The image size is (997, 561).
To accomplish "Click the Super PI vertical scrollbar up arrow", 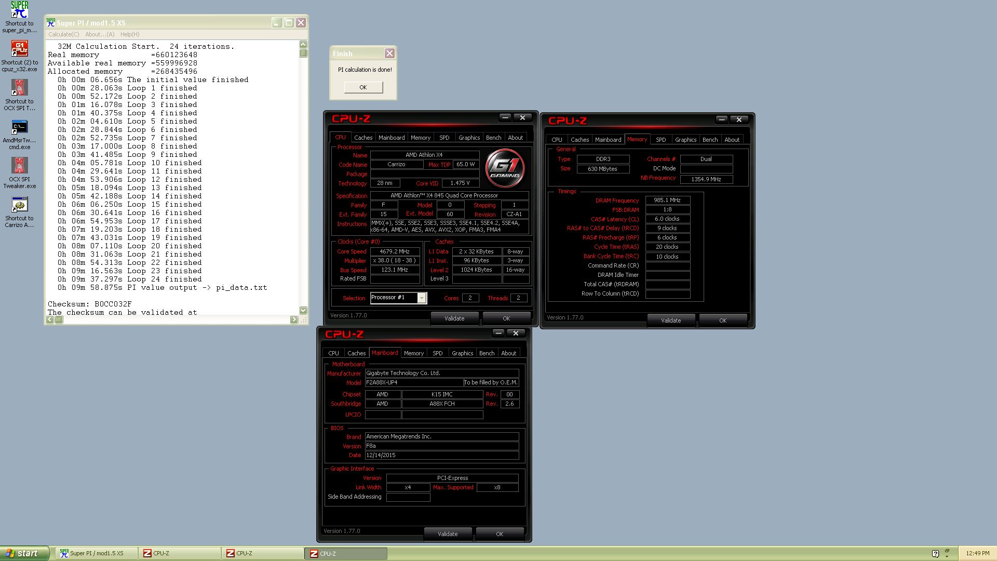I will pos(303,44).
